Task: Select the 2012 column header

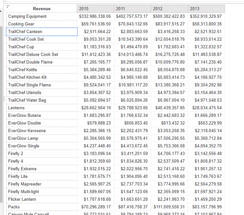Action: pyautogui.click(x=169, y=9)
